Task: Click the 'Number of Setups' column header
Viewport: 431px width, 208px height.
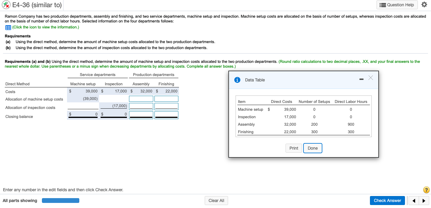Action: click(314, 101)
